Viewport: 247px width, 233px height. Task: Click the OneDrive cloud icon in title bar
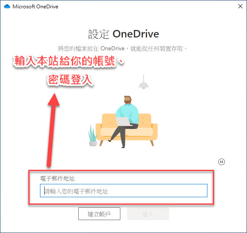[x=7, y=7]
